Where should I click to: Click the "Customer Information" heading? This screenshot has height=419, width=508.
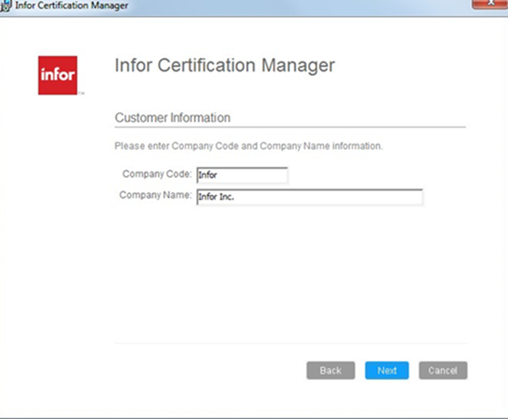[x=173, y=118]
